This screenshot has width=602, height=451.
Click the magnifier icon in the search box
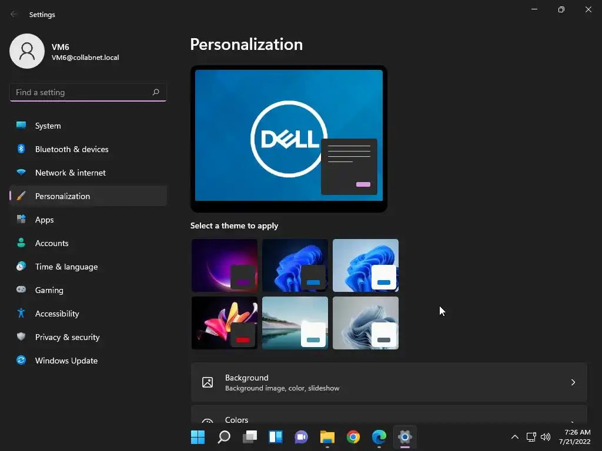[x=155, y=92]
